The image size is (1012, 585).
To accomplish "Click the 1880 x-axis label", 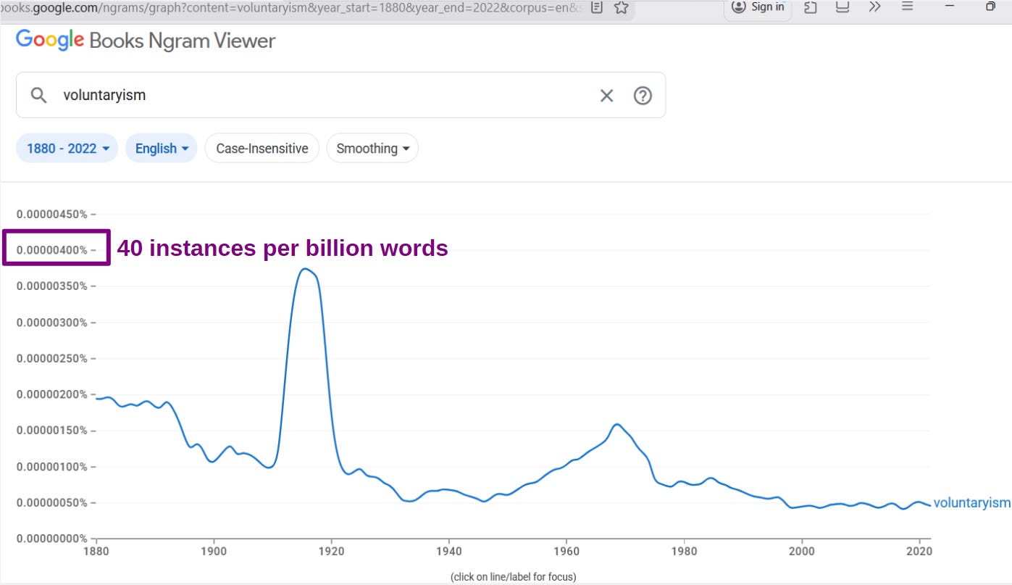I will [96, 551].
